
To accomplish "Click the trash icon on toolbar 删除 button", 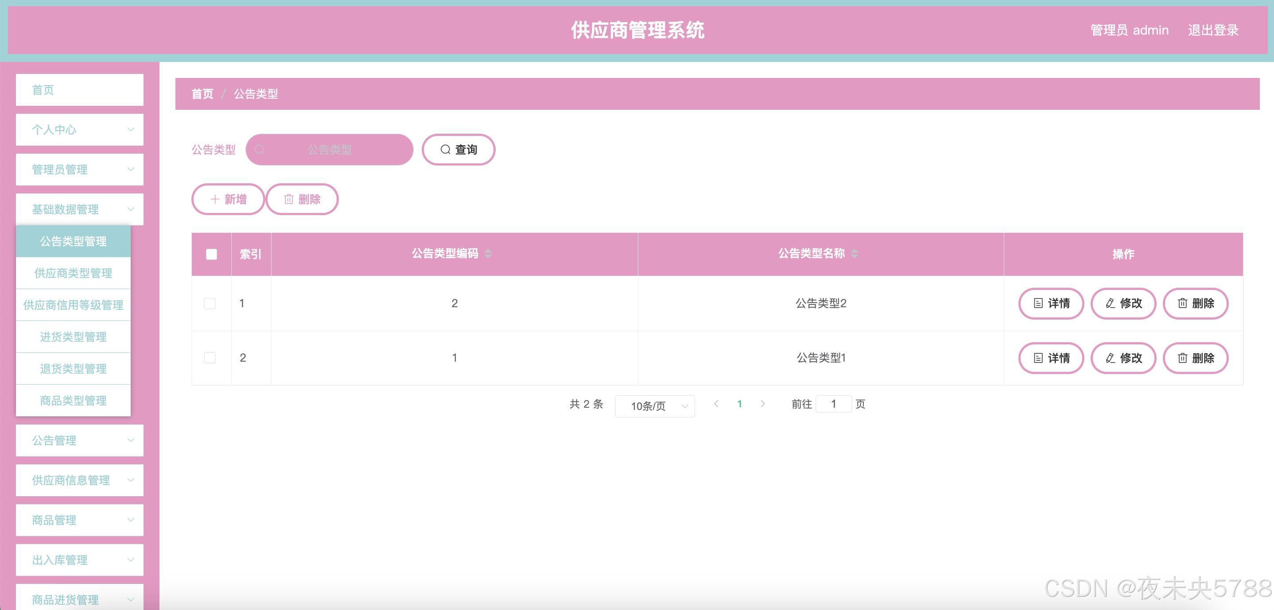I will (288, 199).
